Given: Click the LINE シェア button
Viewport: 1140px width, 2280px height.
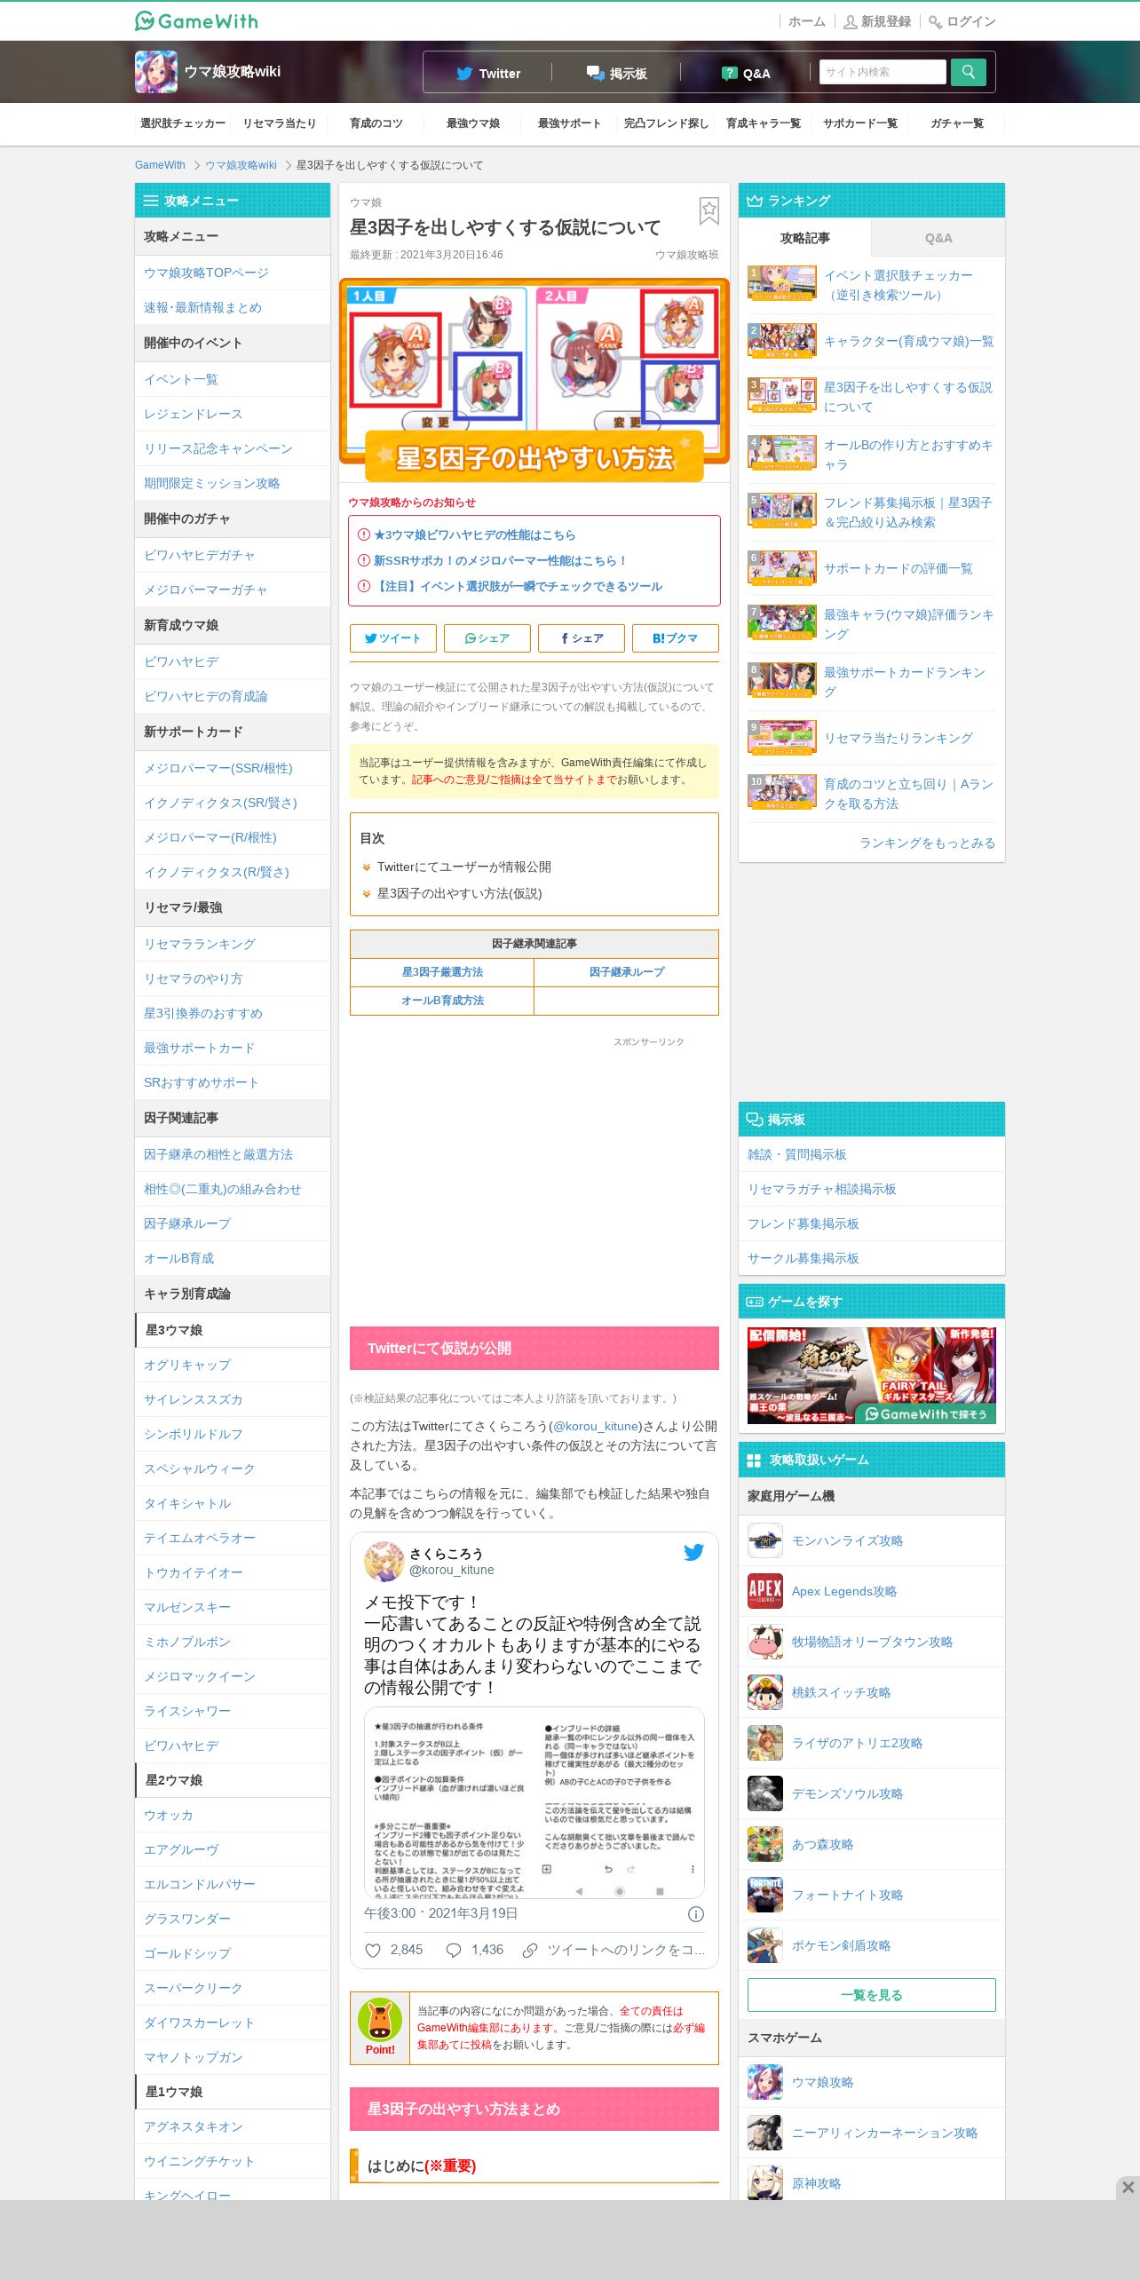Looking at the screenshot, I should coord(487,638).
